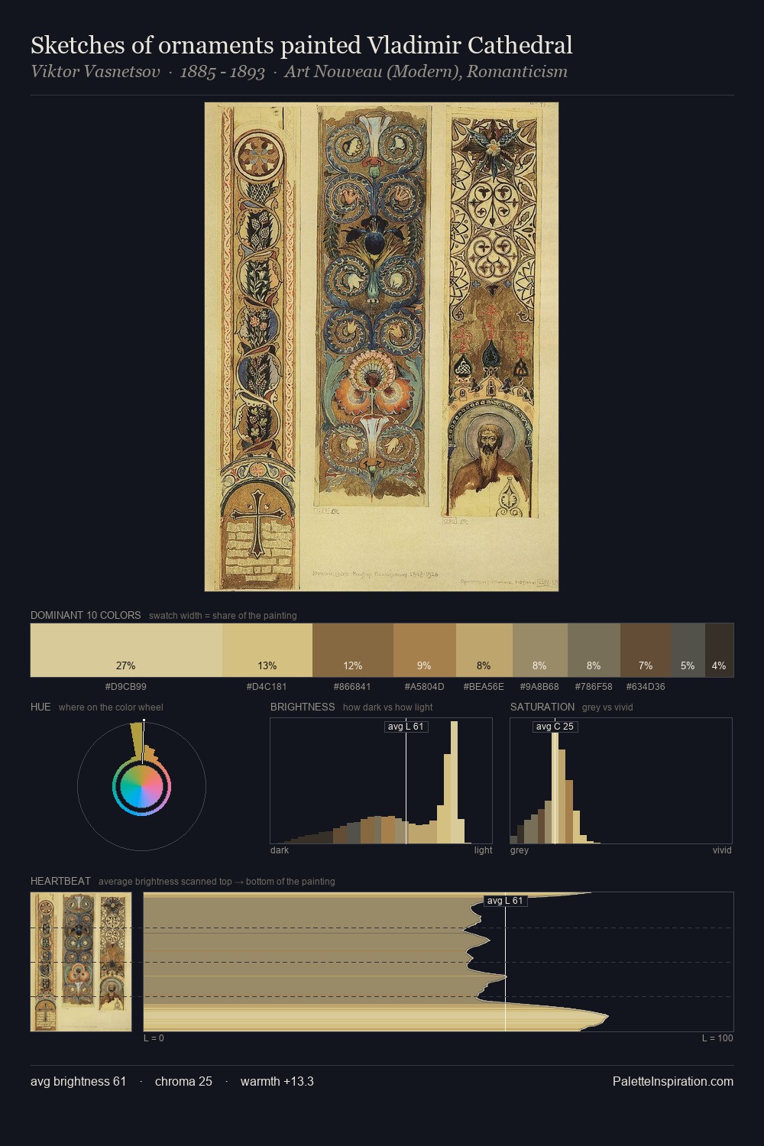Click the 'L = 100' axis label

717,1038
